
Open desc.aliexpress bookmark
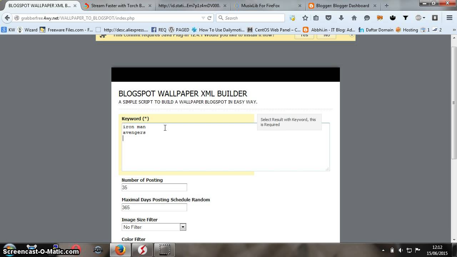pos(122,30)
